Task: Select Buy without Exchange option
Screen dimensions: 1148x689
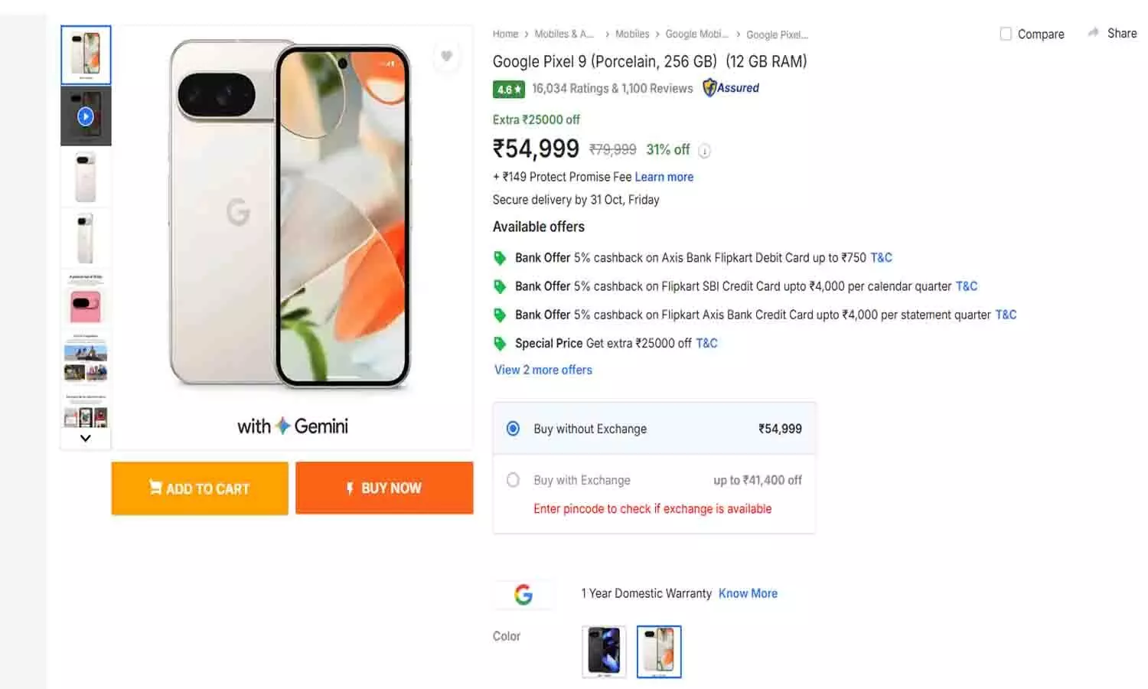Action: click(514, 429)
